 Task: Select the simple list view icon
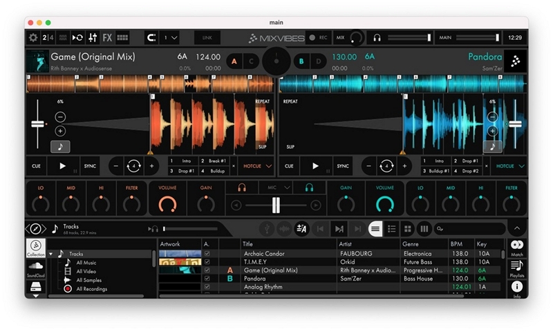pos(375,229)
